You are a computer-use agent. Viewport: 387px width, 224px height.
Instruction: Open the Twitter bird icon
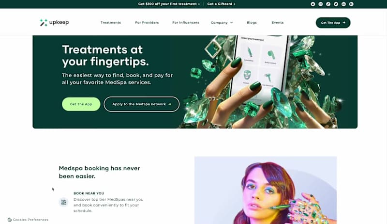point(336,4)
